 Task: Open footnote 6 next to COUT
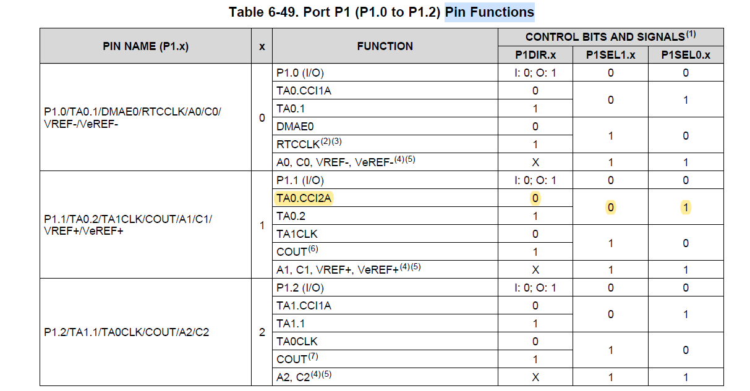(313, 249)
